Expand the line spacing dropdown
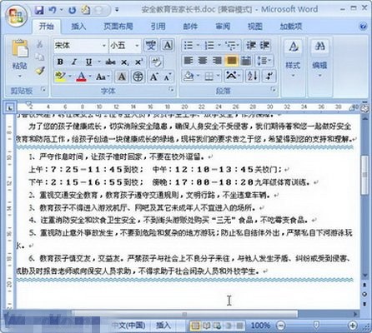372x333 pixels. [x=264, y=60]
